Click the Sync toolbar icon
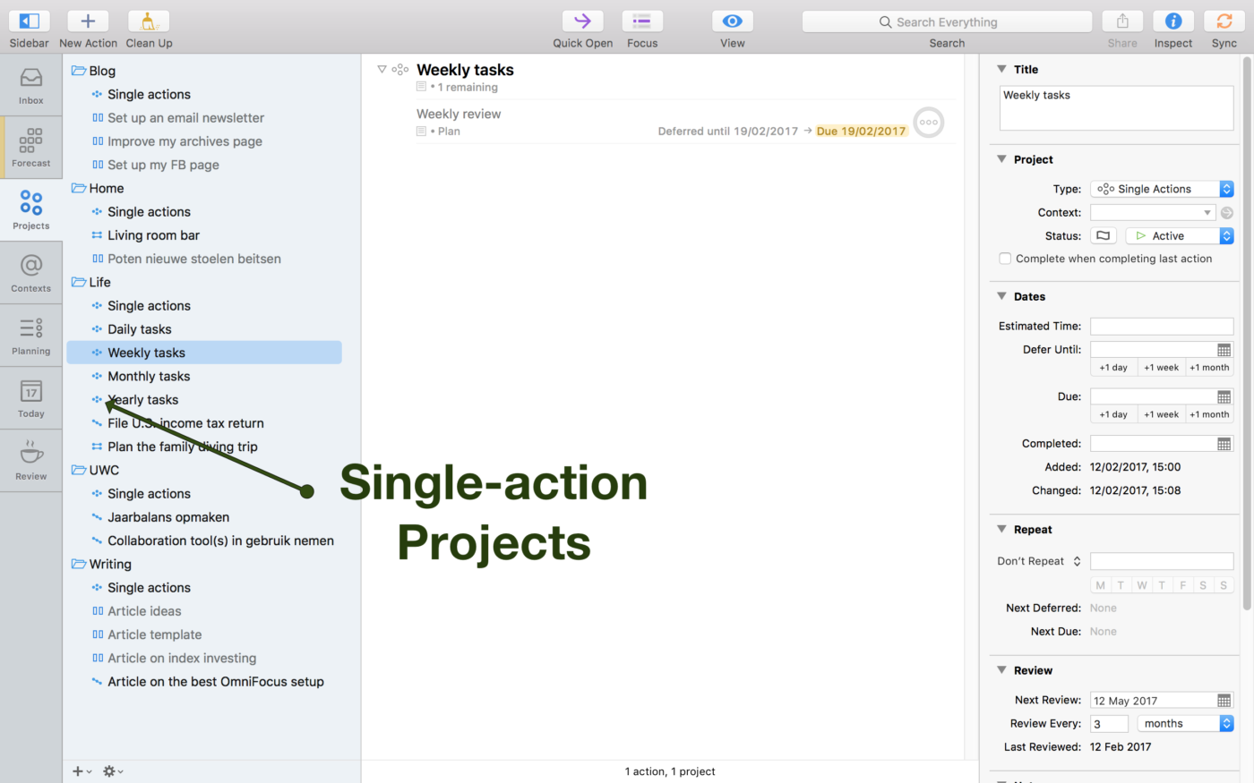This screenshot has width=1254, height=783. 1224,21
